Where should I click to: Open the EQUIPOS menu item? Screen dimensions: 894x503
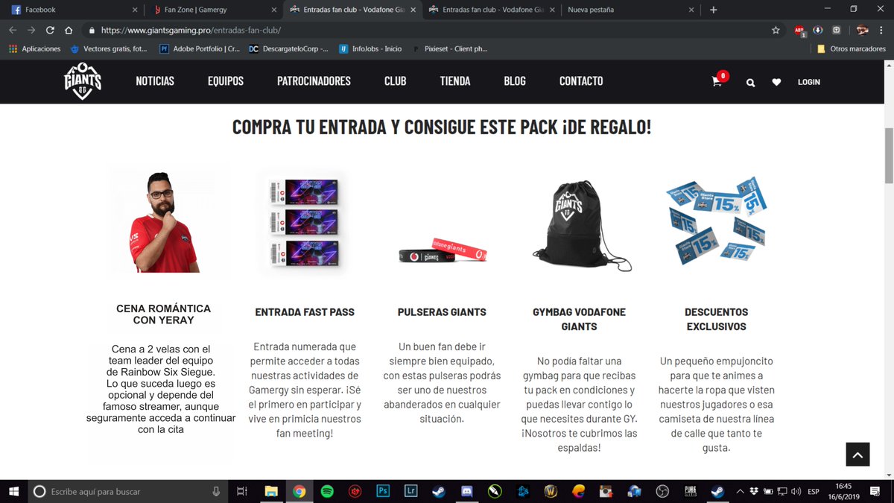coord(226,81)
